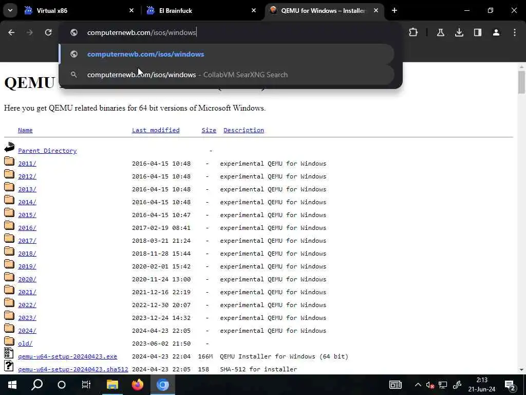Open the notification center icon
The image size is (526, 395).
pyautogui.click(x=510, y=385)
